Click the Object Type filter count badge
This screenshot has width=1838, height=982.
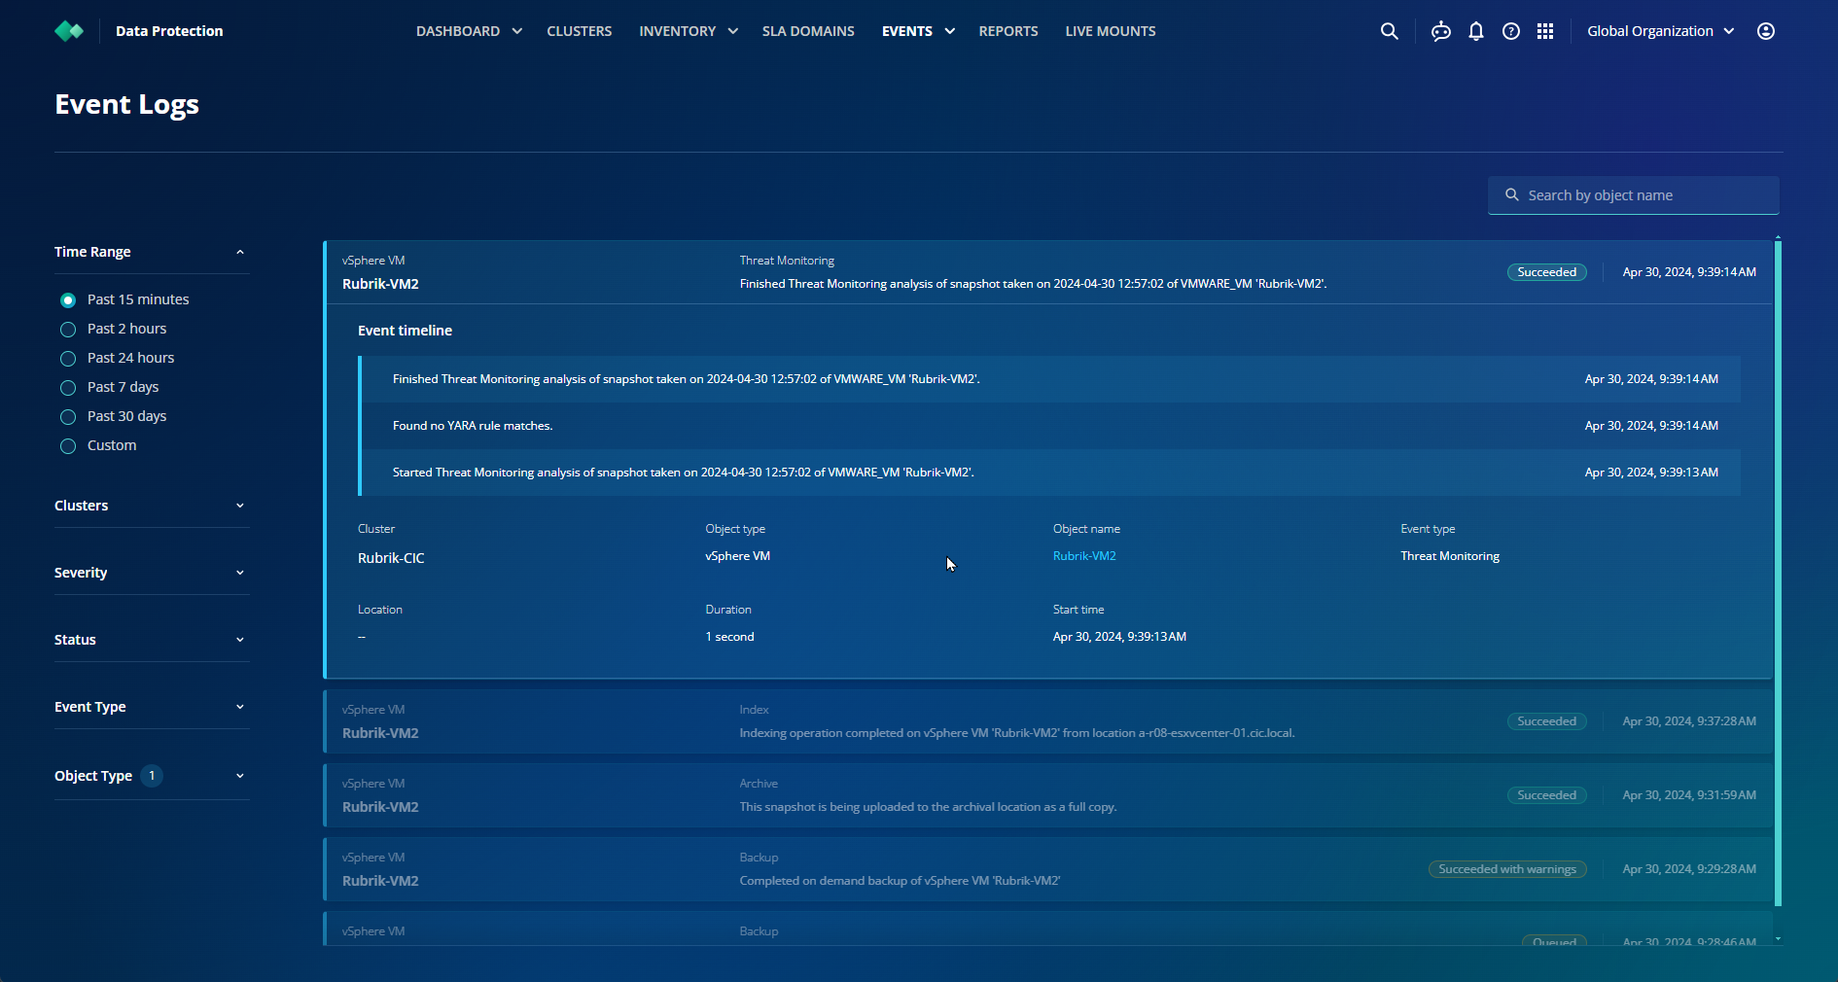152,776
